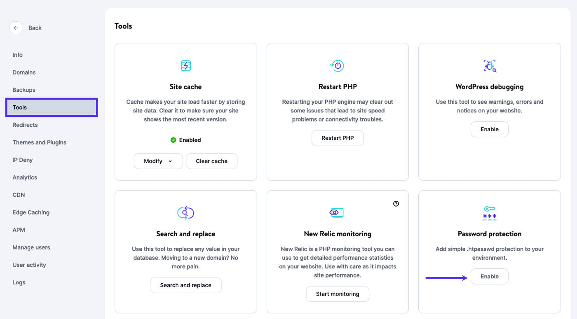Click the green Enabled status checkmark
Screen dimensions: 577x319
point(174,140)
